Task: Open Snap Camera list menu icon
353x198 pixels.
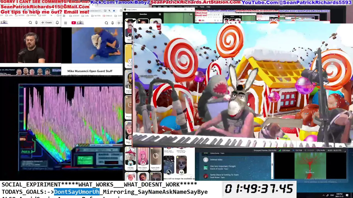Action: click(x=160, y=14)
